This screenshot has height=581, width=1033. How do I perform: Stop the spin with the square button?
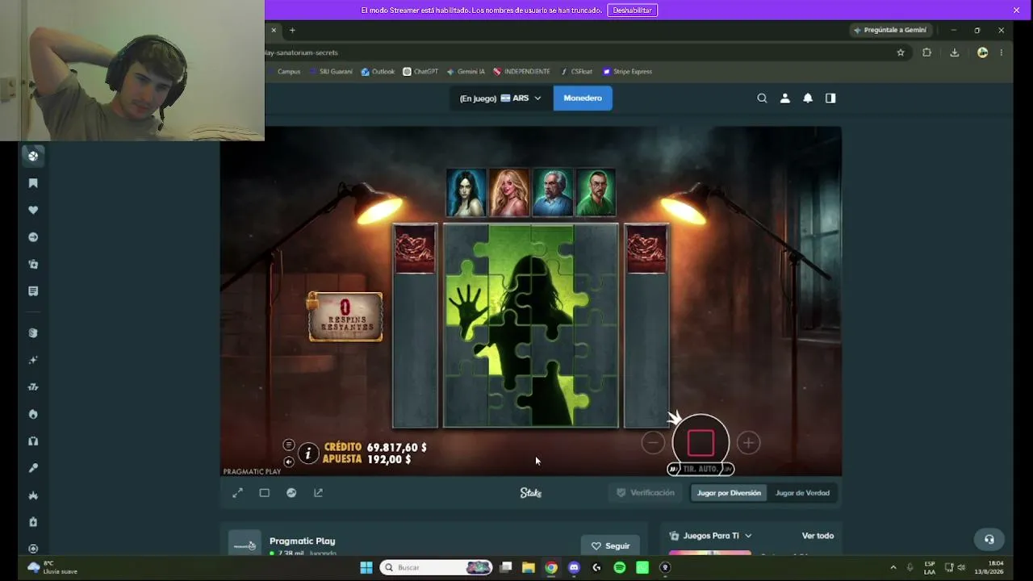pyautogui.click(x=701, y=443)
